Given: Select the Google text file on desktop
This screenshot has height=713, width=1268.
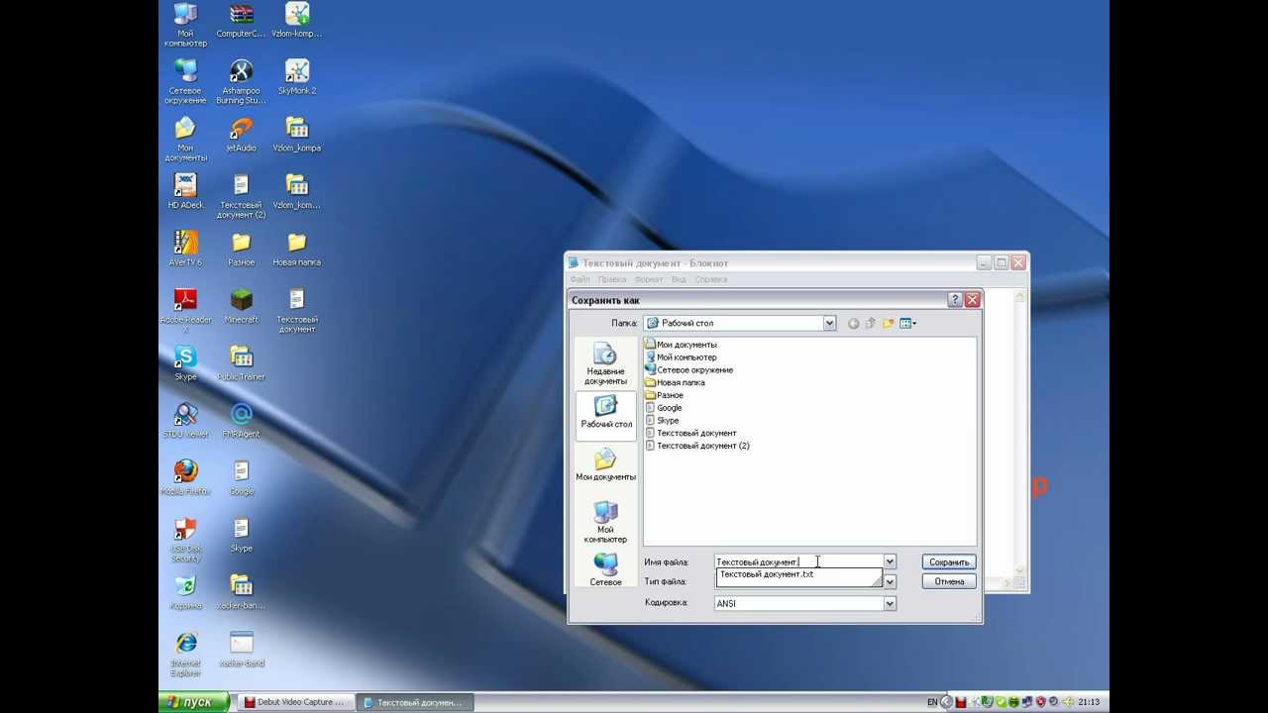Looking at the screenshot, I should (241, 478).
